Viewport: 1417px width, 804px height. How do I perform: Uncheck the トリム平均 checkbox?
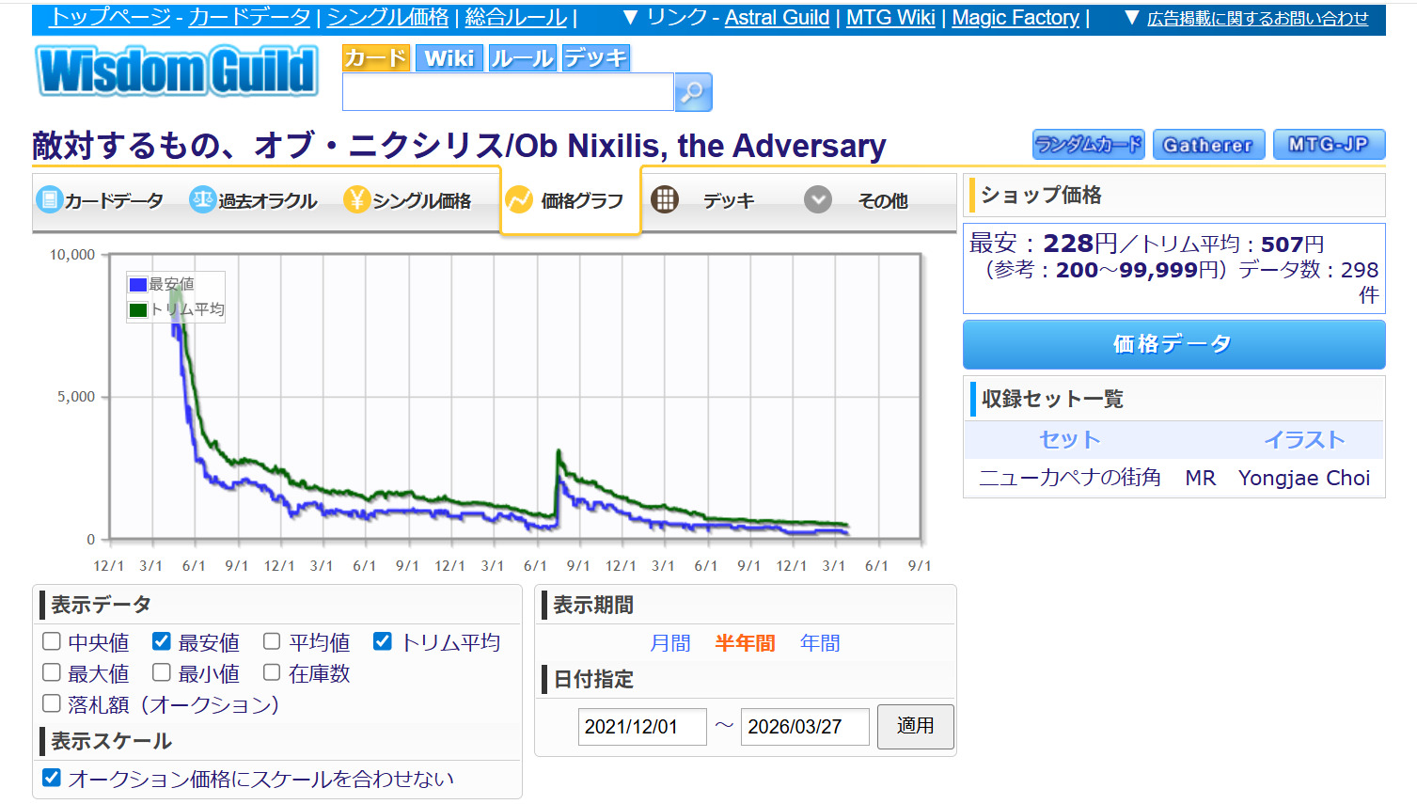[382, 642]
